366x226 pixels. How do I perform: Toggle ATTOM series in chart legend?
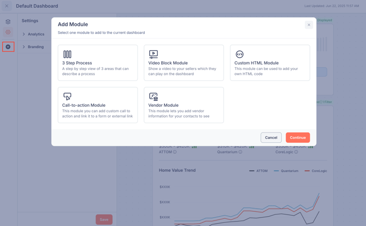[258, 171]
